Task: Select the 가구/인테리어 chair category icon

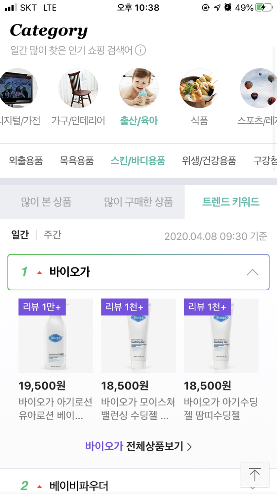Action: pyautogui.click(x=78, y=88)
